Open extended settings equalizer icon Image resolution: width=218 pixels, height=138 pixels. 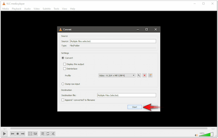[35, 134]
